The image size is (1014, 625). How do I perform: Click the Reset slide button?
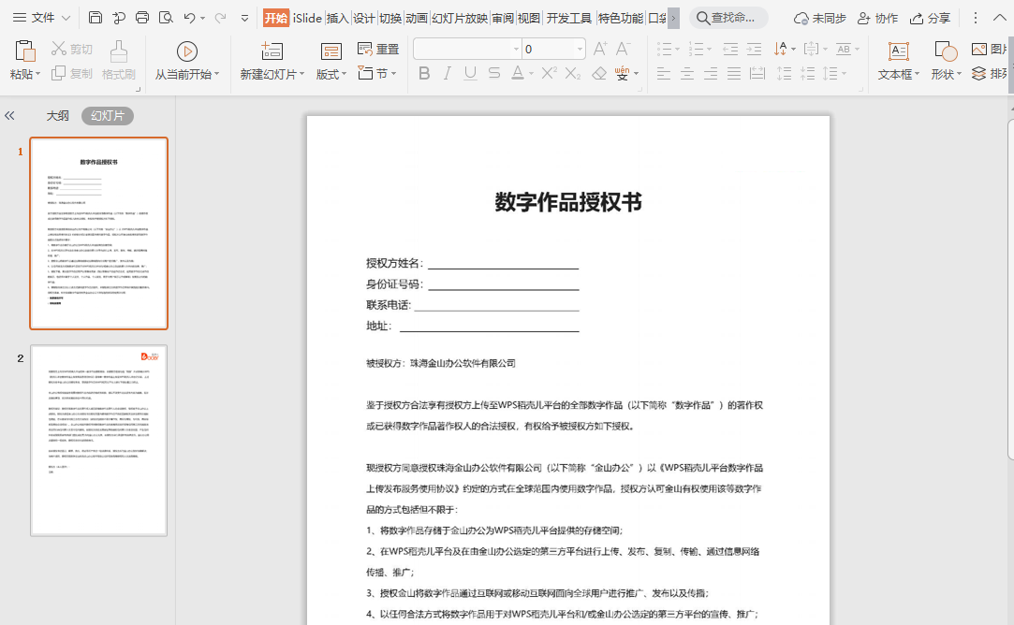[x=378, y=49]
